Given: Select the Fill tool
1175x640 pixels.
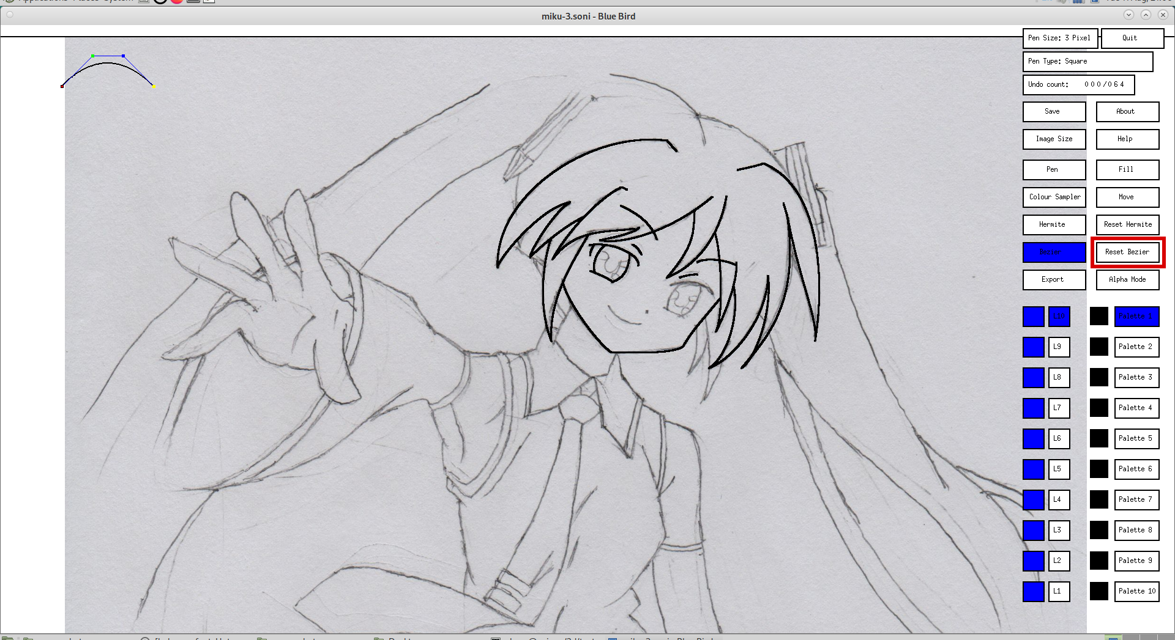Looking at the screenshot, I should point(1127,169).
